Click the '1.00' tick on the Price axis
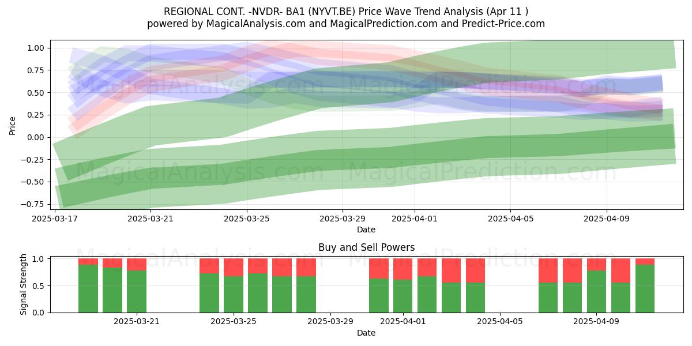The height and width of the screenshot is (346, 692). 36,48
